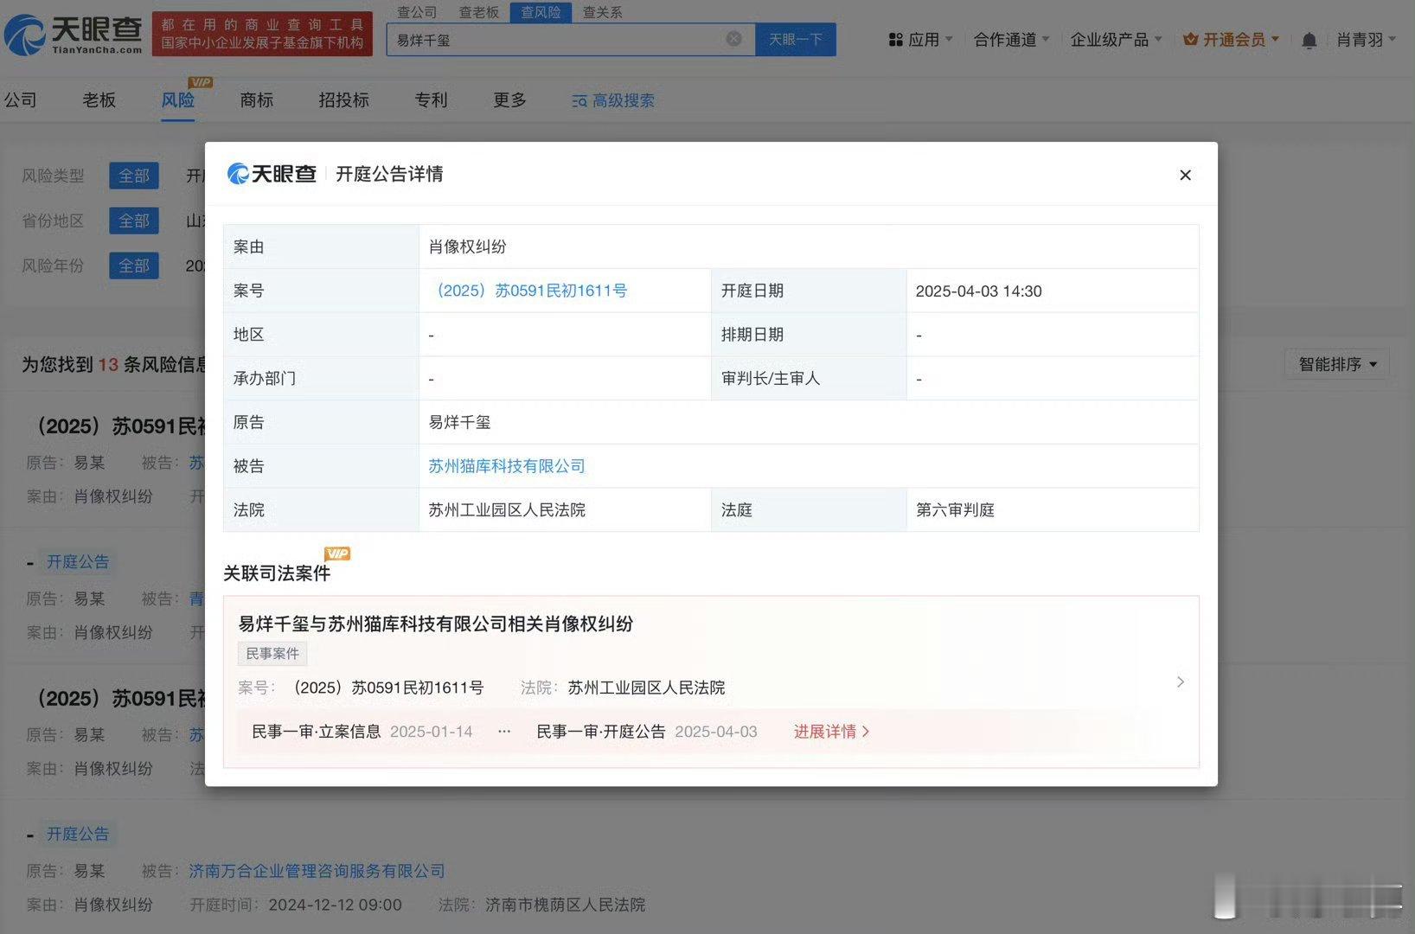Switch to 查公司 search tab
The height and width of the screenshot is (934, 1415).
click(x=417, y=12)
